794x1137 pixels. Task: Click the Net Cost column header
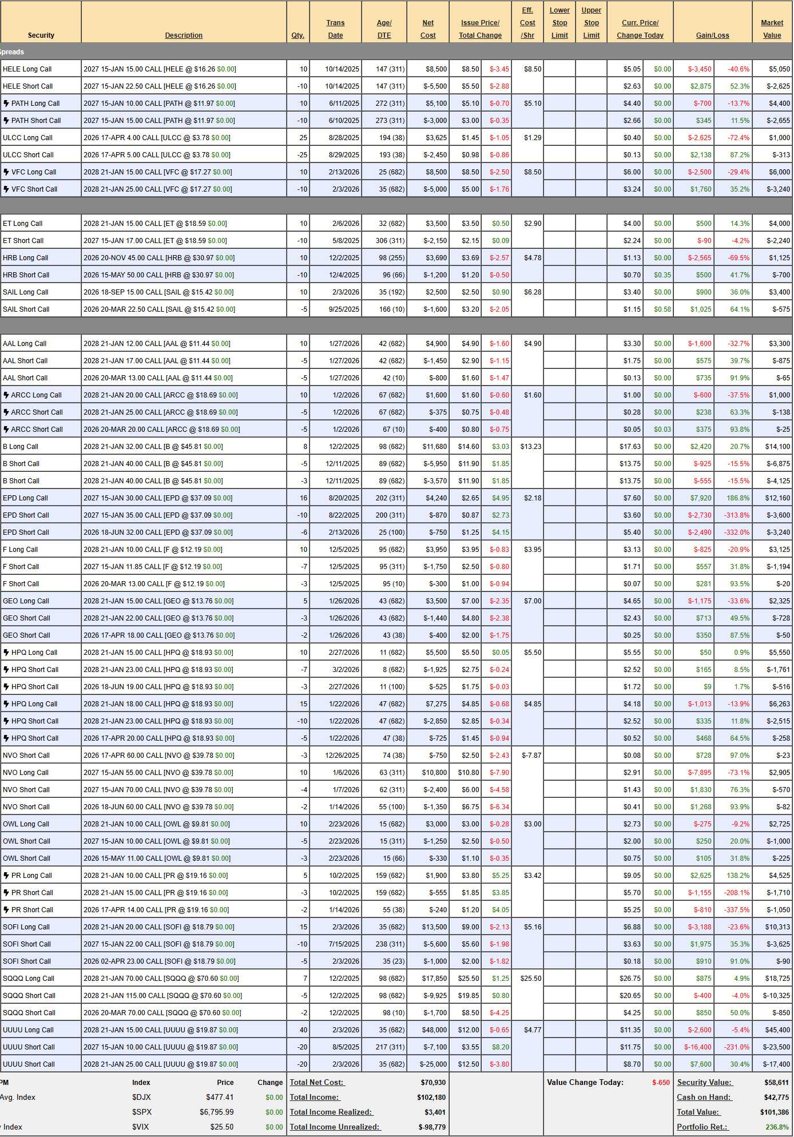click(x=428, y=29)
